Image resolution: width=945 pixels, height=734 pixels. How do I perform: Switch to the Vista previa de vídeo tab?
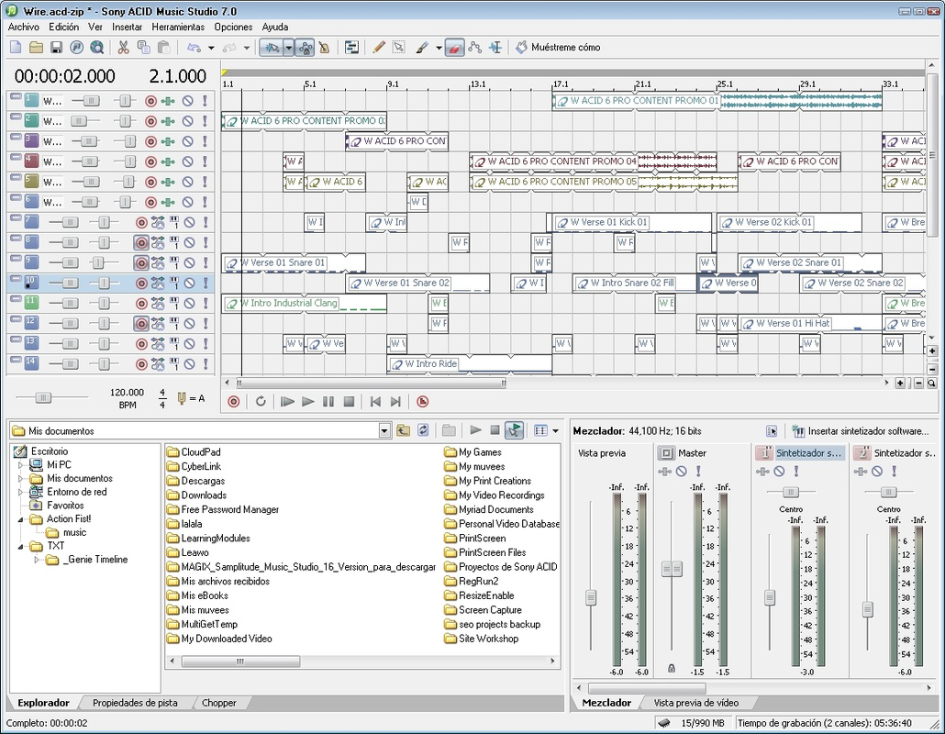point(696,703)
